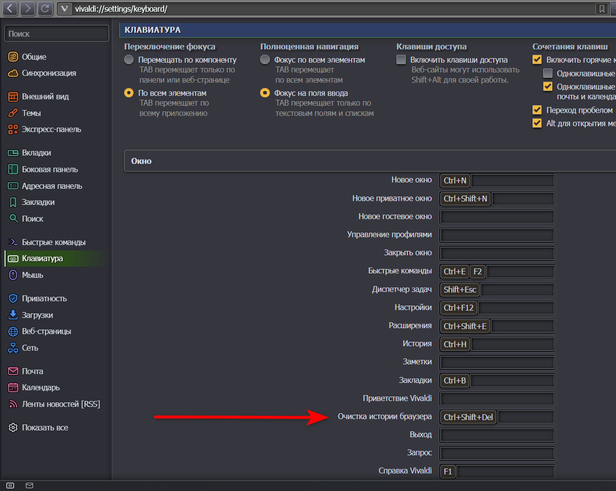616x491 pixels.
Task: Open the Вкладки settings category
Action: (36, 153)
